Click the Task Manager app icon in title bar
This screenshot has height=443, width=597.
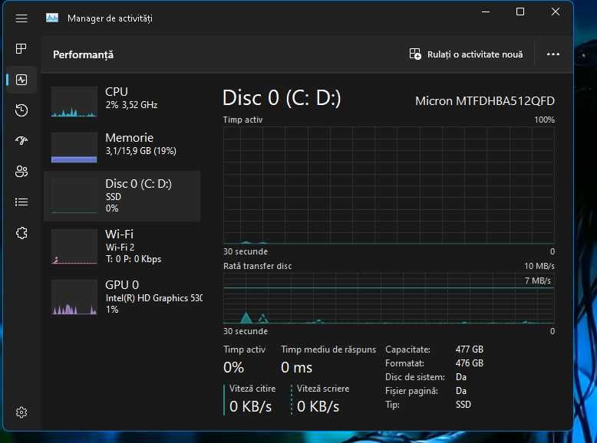pyautogui.click(x=52, y=18)
